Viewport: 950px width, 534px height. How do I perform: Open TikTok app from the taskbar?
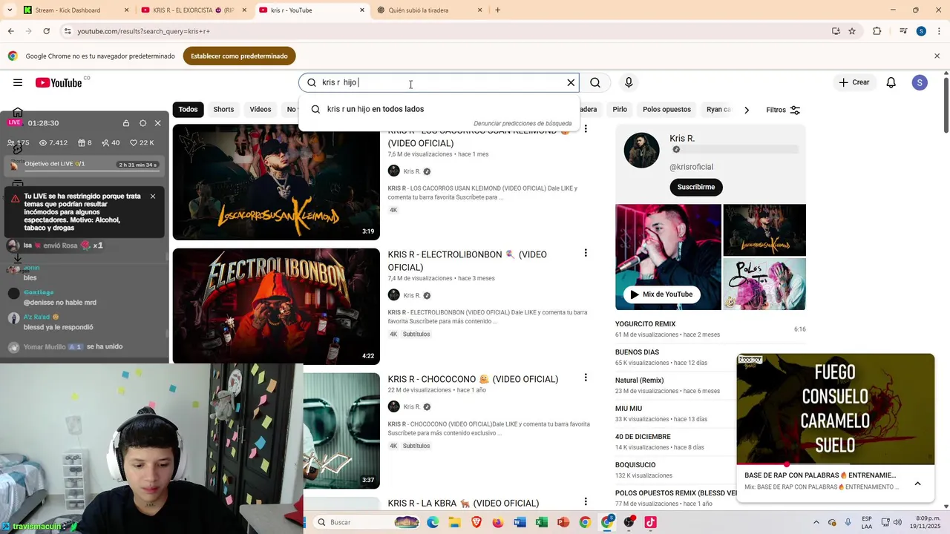650,522
